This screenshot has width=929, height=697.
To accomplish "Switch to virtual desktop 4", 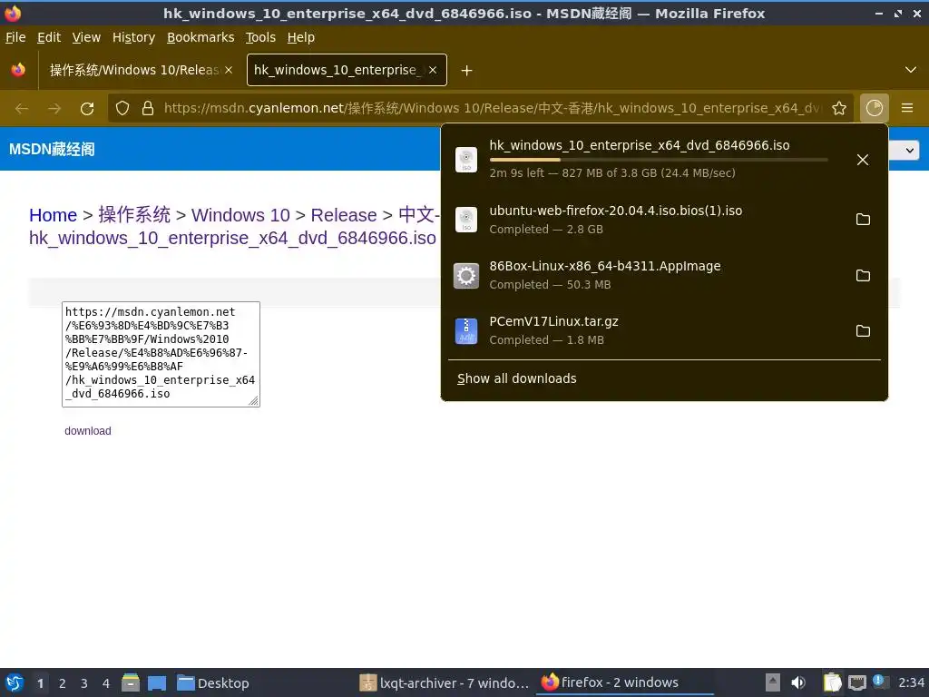I will 106,683.
